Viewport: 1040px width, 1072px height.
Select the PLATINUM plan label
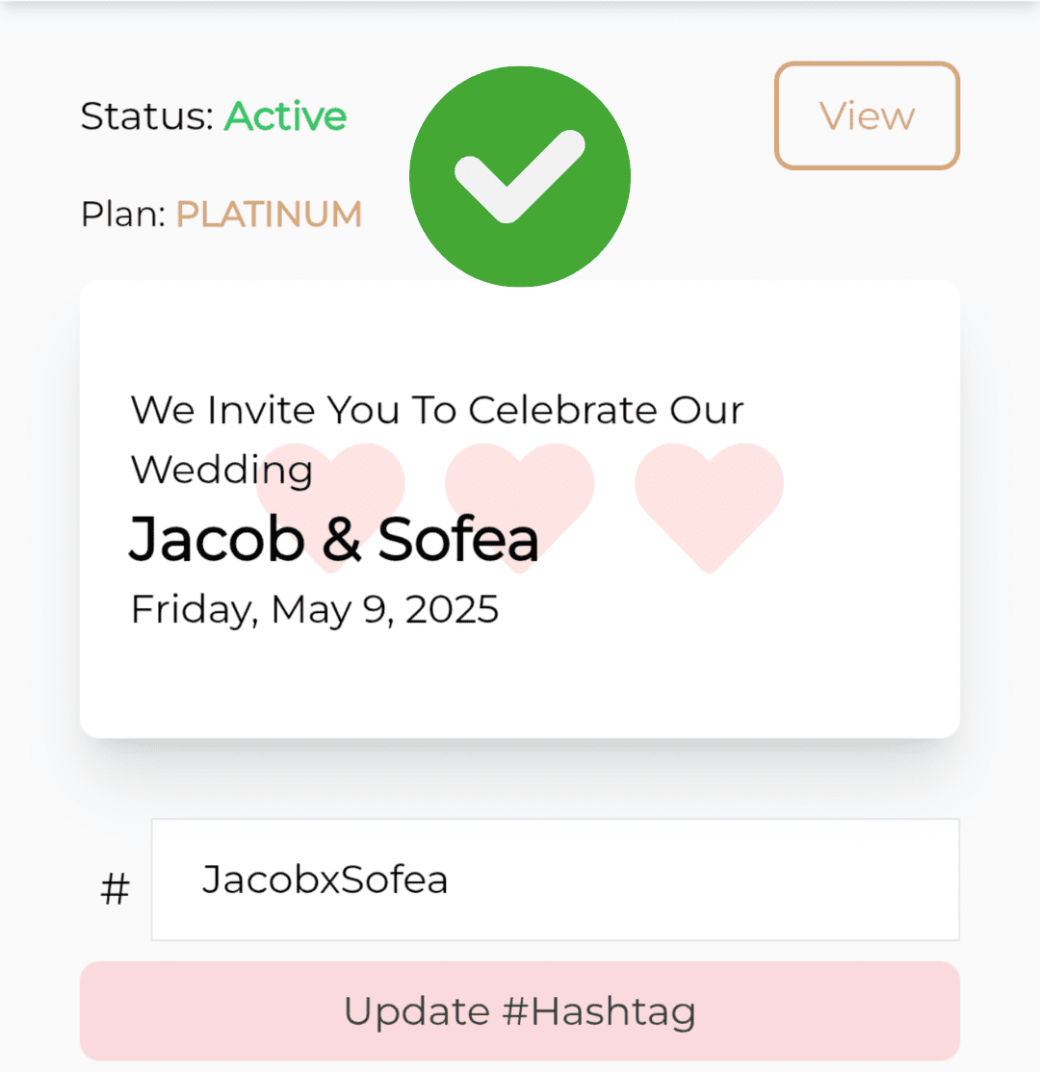(x=269, y=214)
